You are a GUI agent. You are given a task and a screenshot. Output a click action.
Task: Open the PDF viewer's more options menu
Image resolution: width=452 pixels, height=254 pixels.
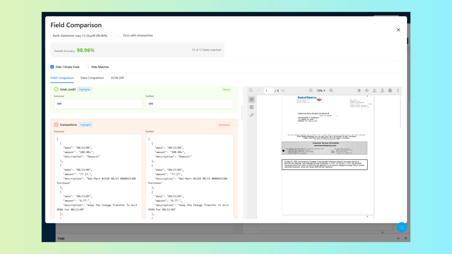(398, 90)
